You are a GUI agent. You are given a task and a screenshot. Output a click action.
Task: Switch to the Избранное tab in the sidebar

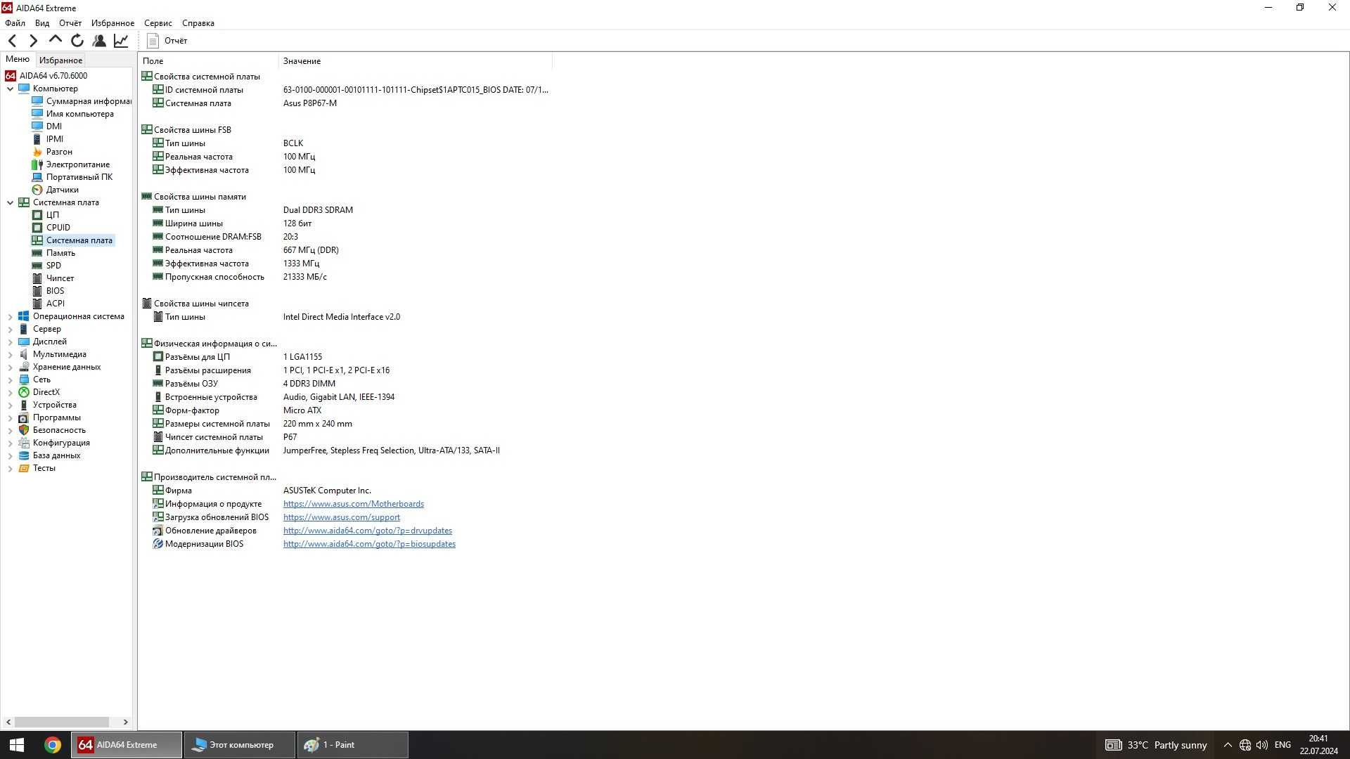60,60
